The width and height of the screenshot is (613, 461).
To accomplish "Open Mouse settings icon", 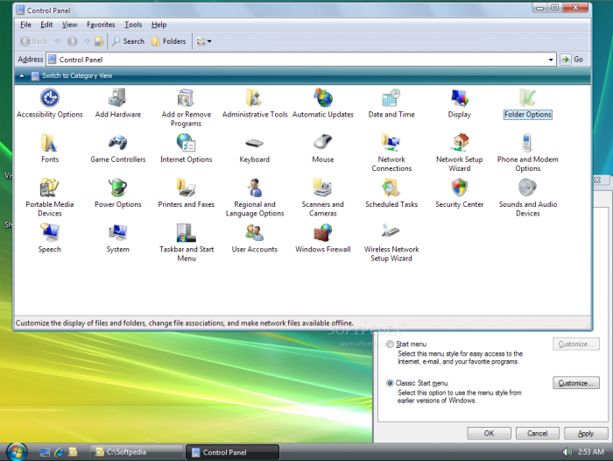I will coord(323,148).
